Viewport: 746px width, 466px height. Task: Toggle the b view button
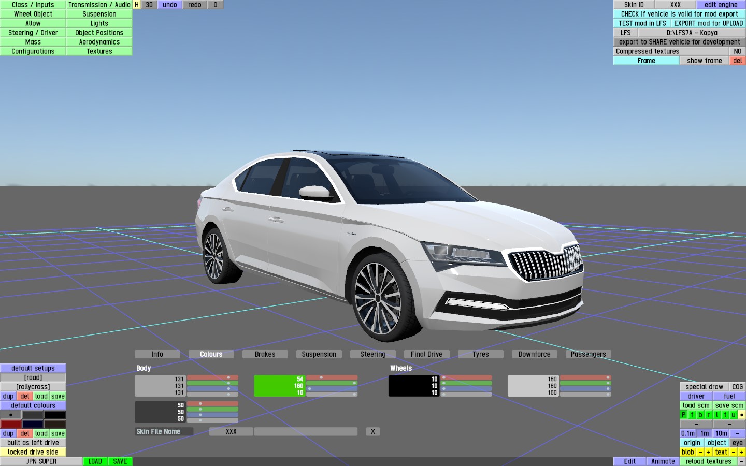tap(700, 415)
